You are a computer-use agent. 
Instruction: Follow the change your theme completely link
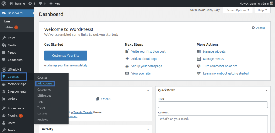(68, 65)
